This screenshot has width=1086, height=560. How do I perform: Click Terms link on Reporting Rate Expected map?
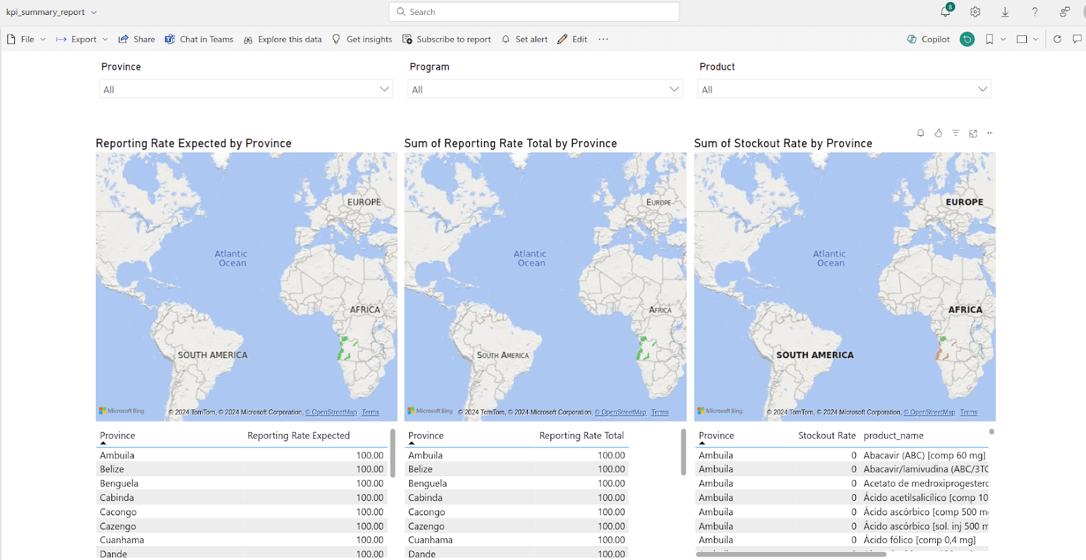[371, 412]
